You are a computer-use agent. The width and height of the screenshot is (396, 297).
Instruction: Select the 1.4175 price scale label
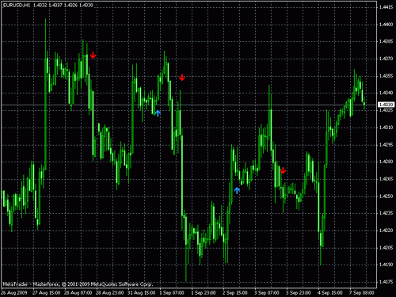[x=386, y=282]
